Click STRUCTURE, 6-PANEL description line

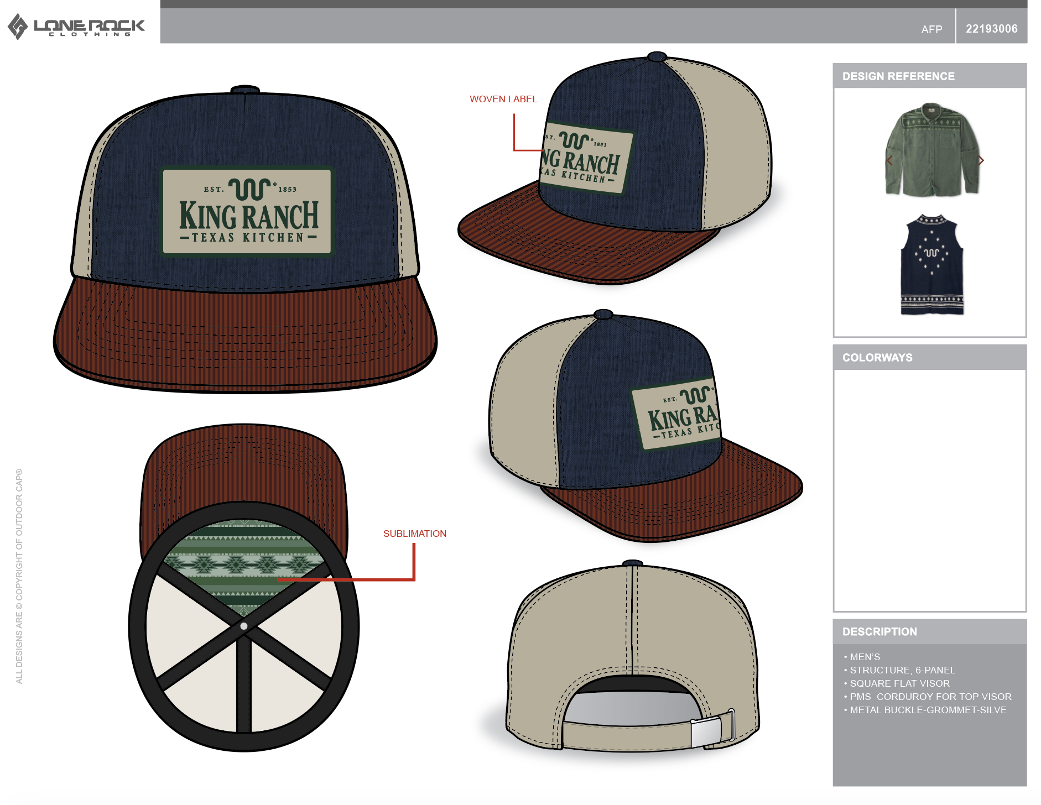coord(902,670)
